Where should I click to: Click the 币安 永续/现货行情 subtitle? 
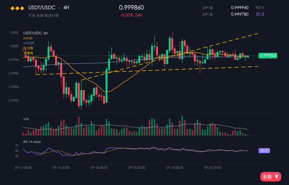click(x=43, y=15)
